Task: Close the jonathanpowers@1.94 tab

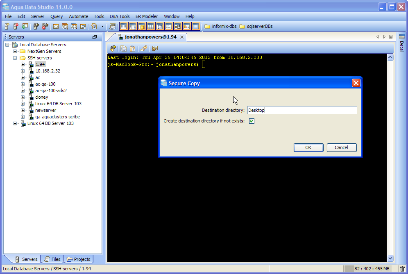Action: [x=182, y=37]
